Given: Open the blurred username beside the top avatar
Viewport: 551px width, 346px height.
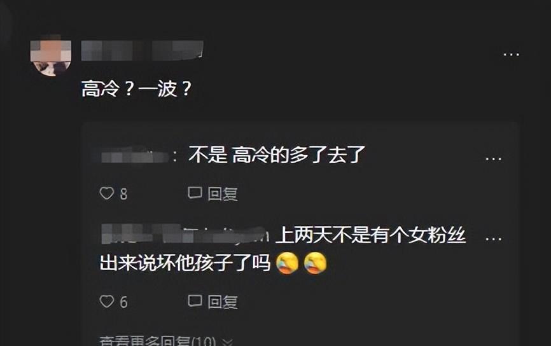Looking at the screenshot, I should 142,51.
